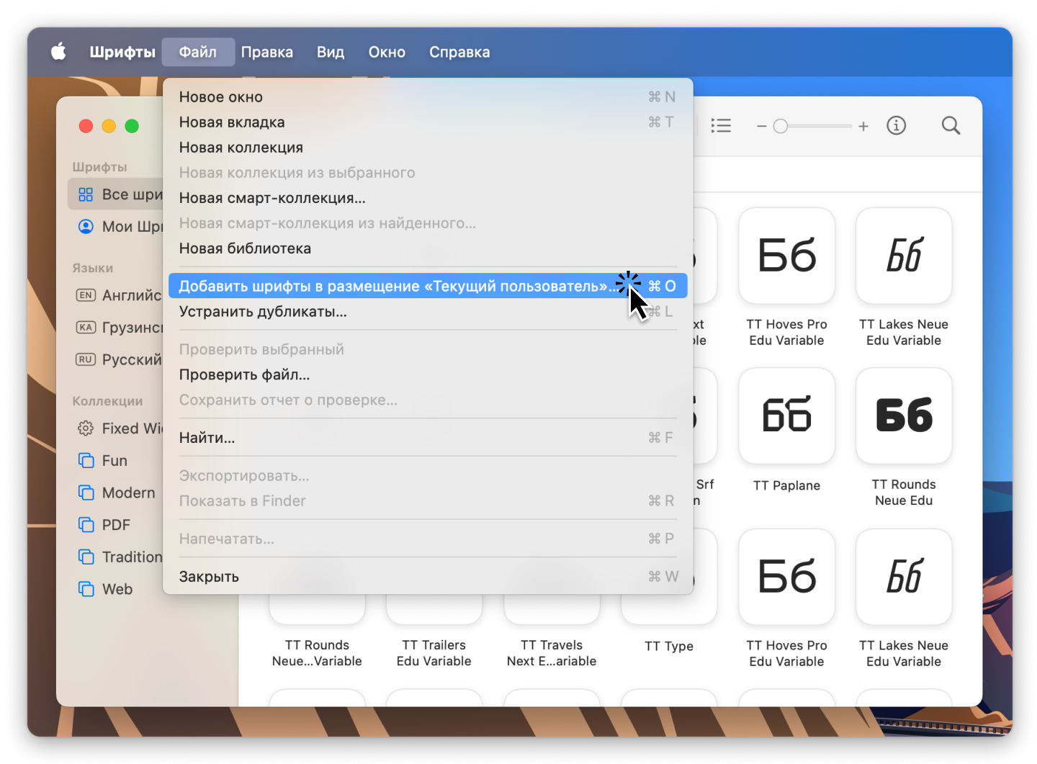Switch to list view icon
Image resolution: width=1037 pixels, height=764 pixels.
[721, 126]
